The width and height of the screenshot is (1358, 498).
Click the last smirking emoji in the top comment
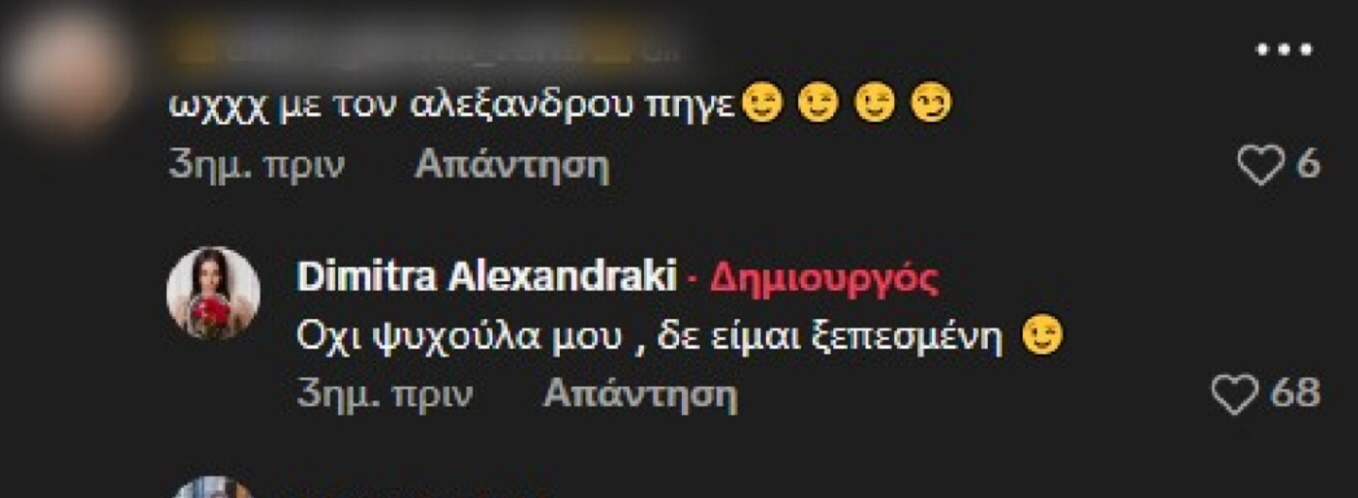pyautogui.click(x=930, y=104)
